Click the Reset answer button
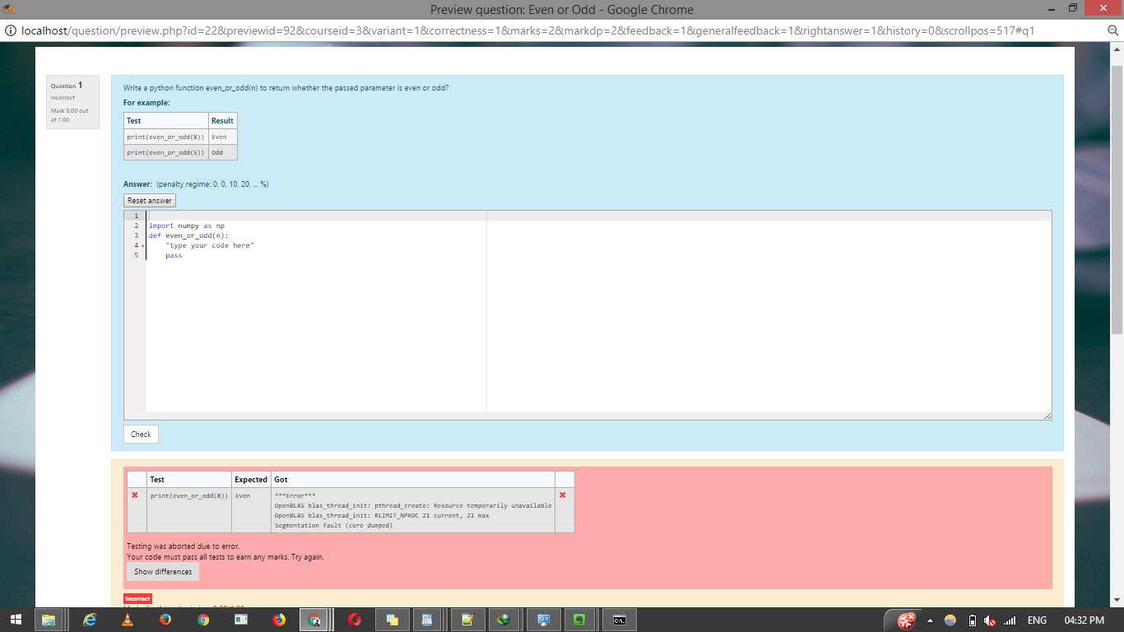 click(x=150, y=201)
